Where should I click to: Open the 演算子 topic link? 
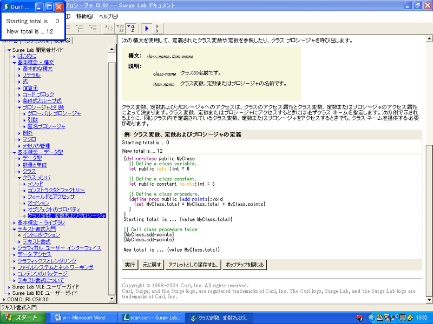(30, 88)
